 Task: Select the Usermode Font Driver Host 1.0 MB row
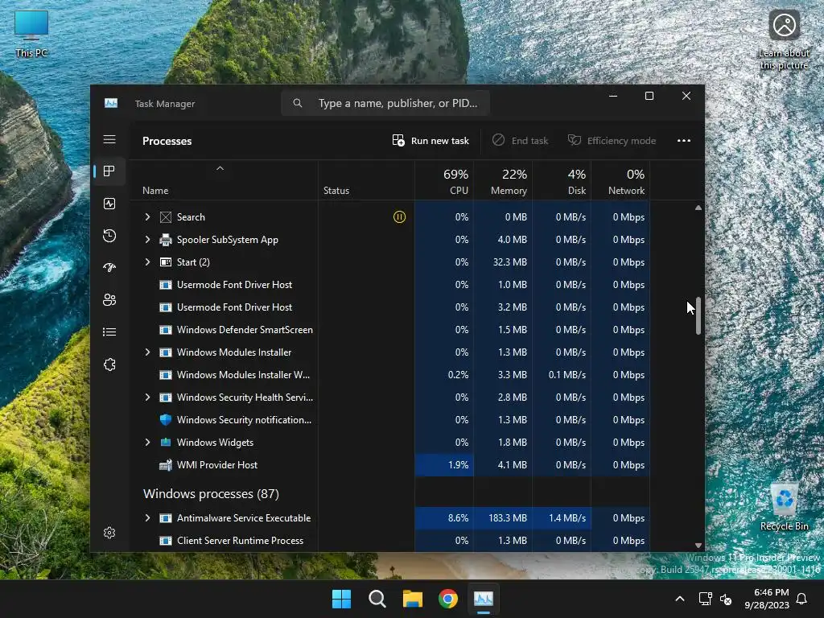(390, 285)
